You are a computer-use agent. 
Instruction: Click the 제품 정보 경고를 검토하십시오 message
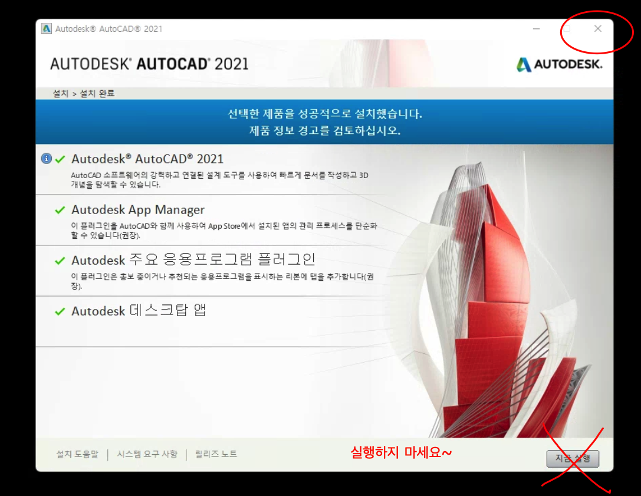click(x=324, y=130)
